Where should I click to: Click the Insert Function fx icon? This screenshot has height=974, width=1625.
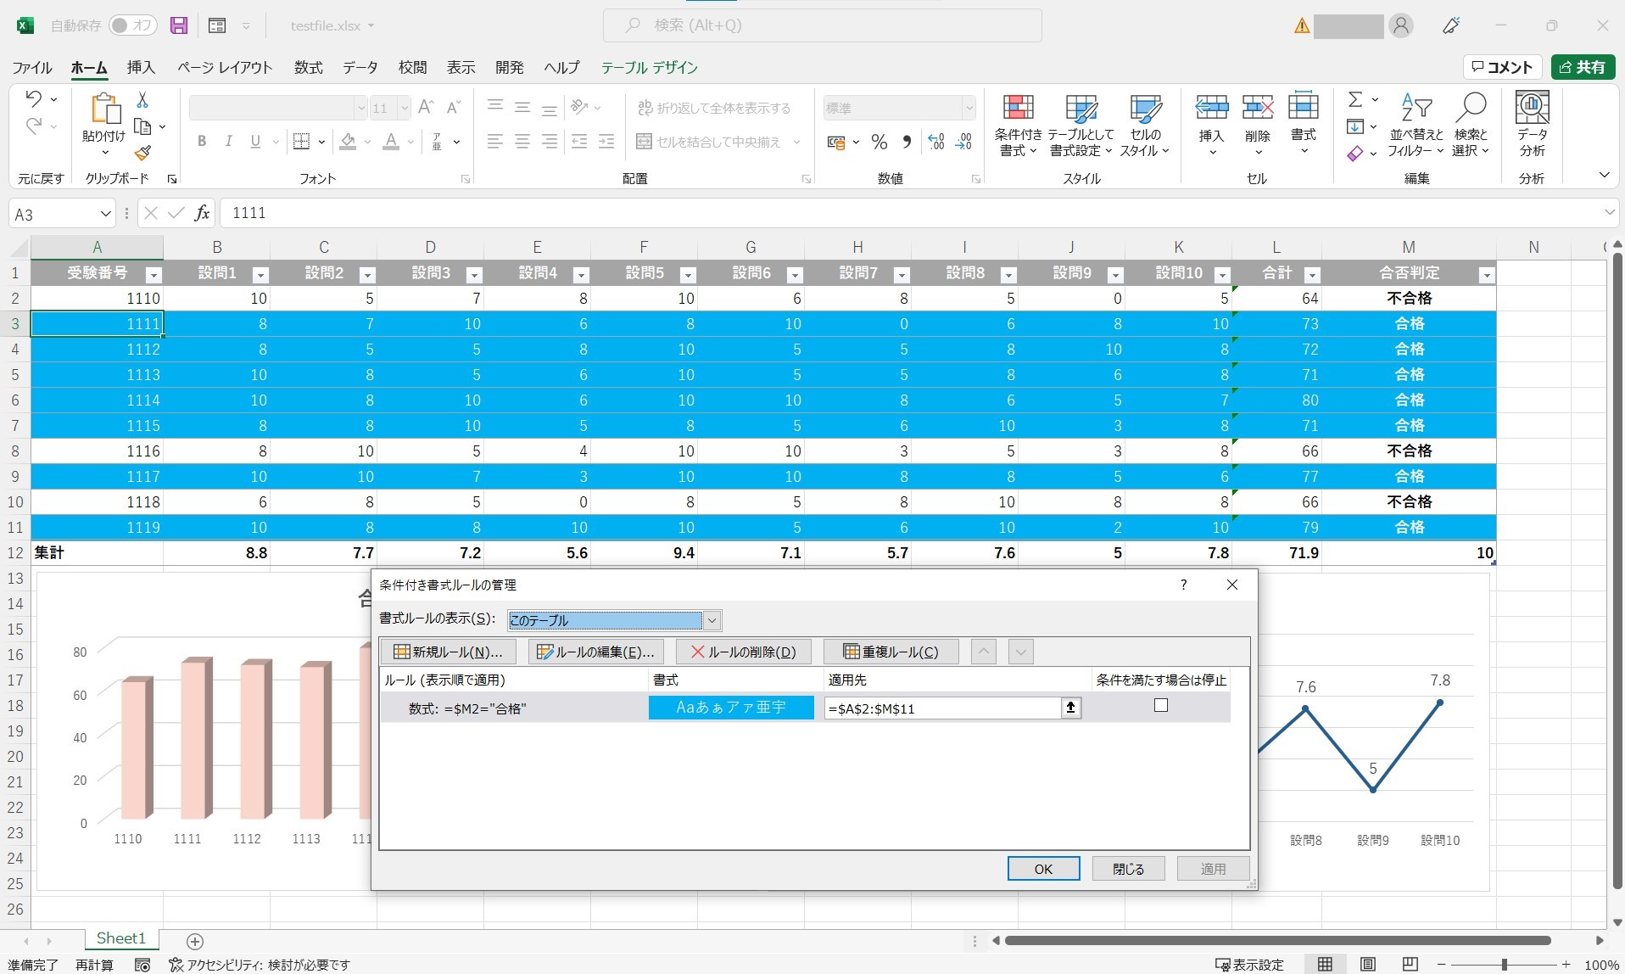(x=202, y=213)
